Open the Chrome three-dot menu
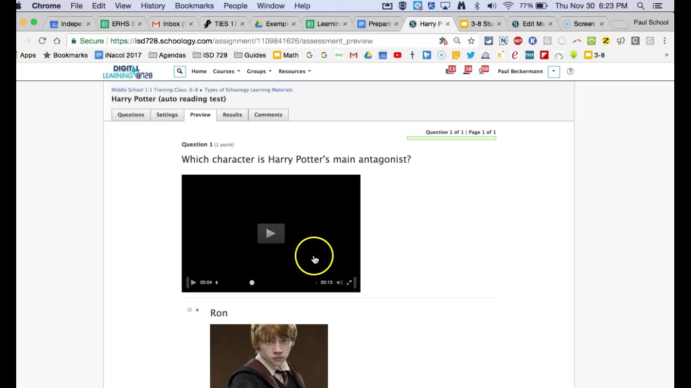691x388 pixels. (665, 41)
